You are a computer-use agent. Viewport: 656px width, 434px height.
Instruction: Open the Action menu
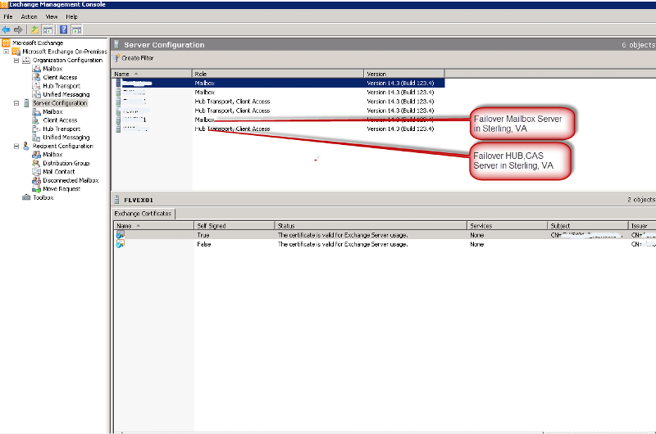pyautogui.click(x=29, y=16)
